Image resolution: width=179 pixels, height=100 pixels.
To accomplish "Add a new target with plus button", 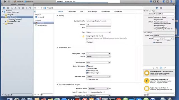I will point(35,95).
